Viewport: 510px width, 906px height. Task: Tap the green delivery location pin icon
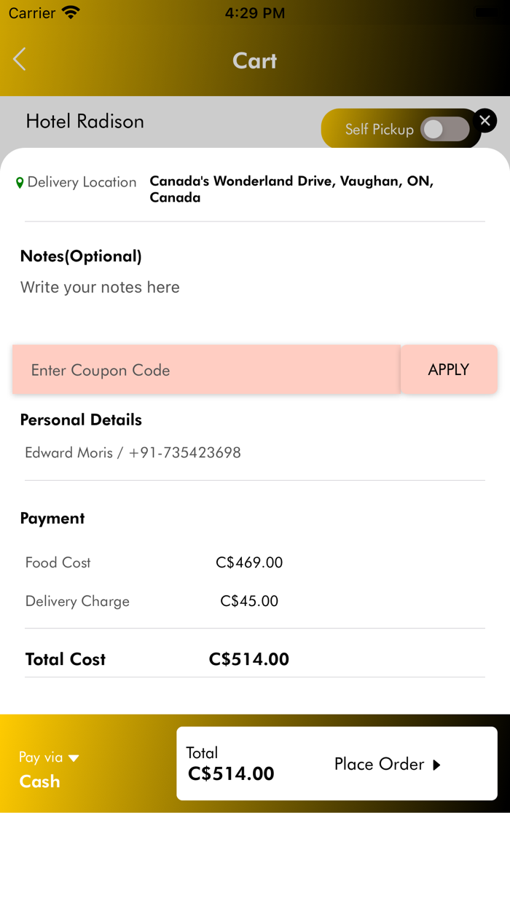(20, 183)
